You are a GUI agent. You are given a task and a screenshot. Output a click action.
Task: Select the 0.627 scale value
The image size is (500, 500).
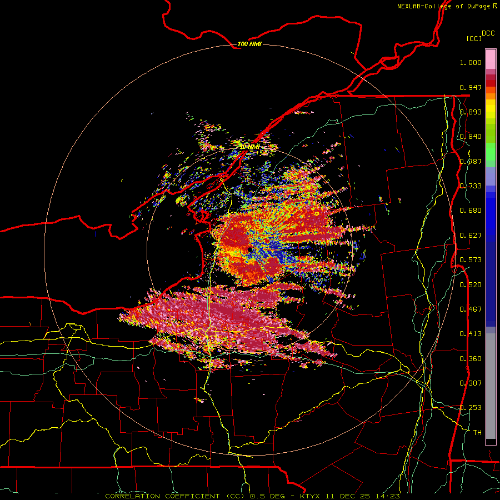pyautogui.click(x=471, y=236)
